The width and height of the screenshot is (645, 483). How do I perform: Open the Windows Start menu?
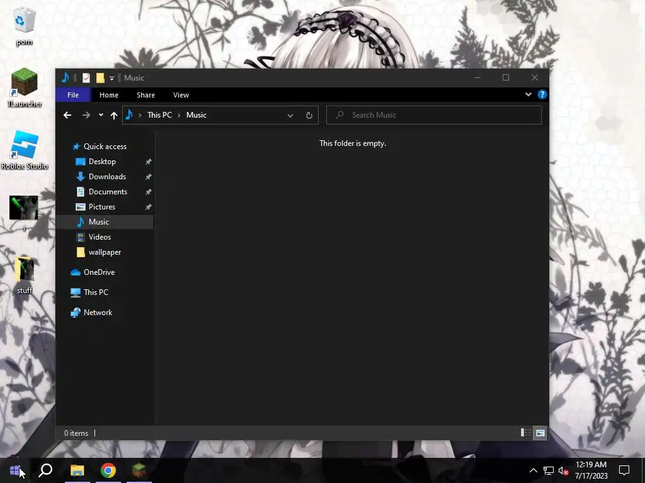[x=15, y=470]
